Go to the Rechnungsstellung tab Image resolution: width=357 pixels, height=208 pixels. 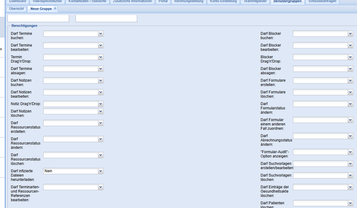click(x=189, y=2)
